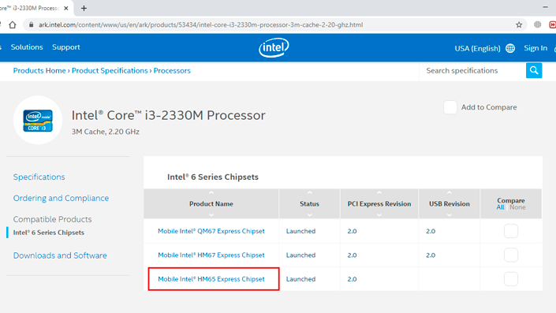This screenshot has height=313, width=556.
Task: Click the blue search magnifier button
Action: [x=534, y=70]
